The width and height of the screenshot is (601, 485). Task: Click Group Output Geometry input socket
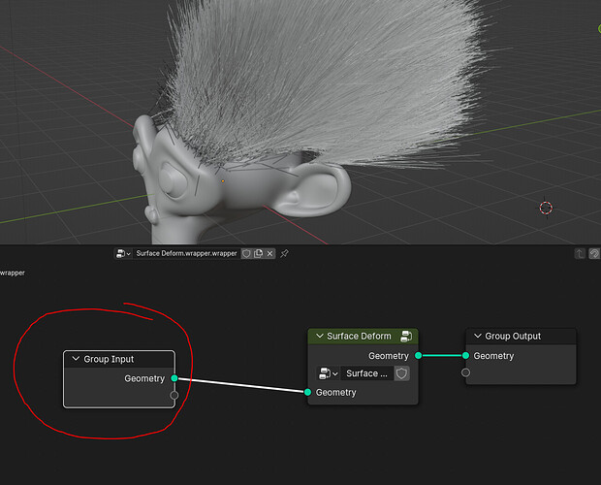pyautogui.click(x=465, y=356)
